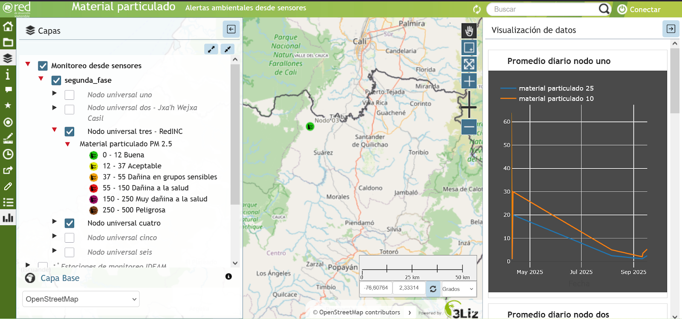This screenshot has height=319, width=682.
Task: Toggle material particulado 25 legend entry
Action: (547, 88)
